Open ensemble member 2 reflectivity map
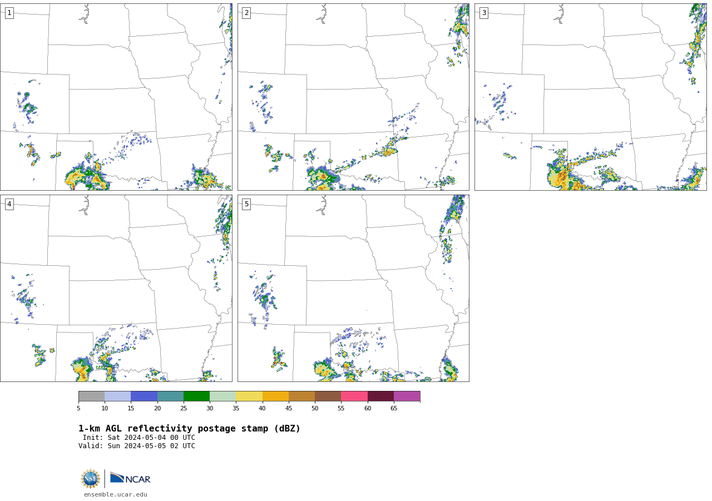Screen dimensions: 712x501 353,97
